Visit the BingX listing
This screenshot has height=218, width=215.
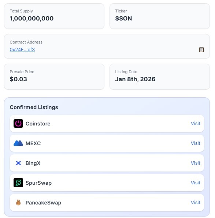pyautogui.click(x=195, y=163)
